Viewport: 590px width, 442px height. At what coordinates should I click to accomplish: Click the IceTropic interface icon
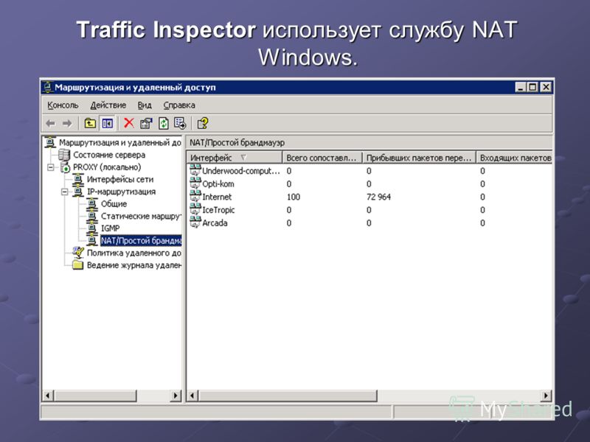195,209
